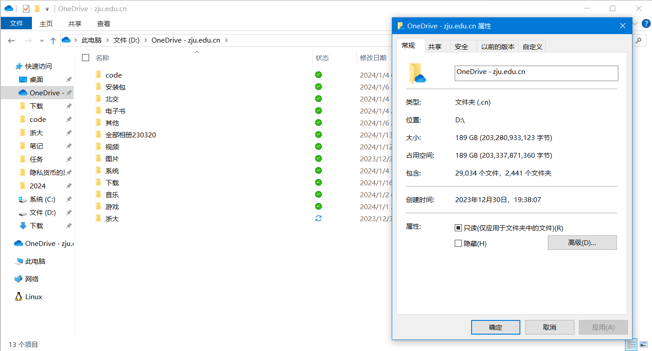
Task: Switch to the 主页 ribbon tab
Action: 46,23
